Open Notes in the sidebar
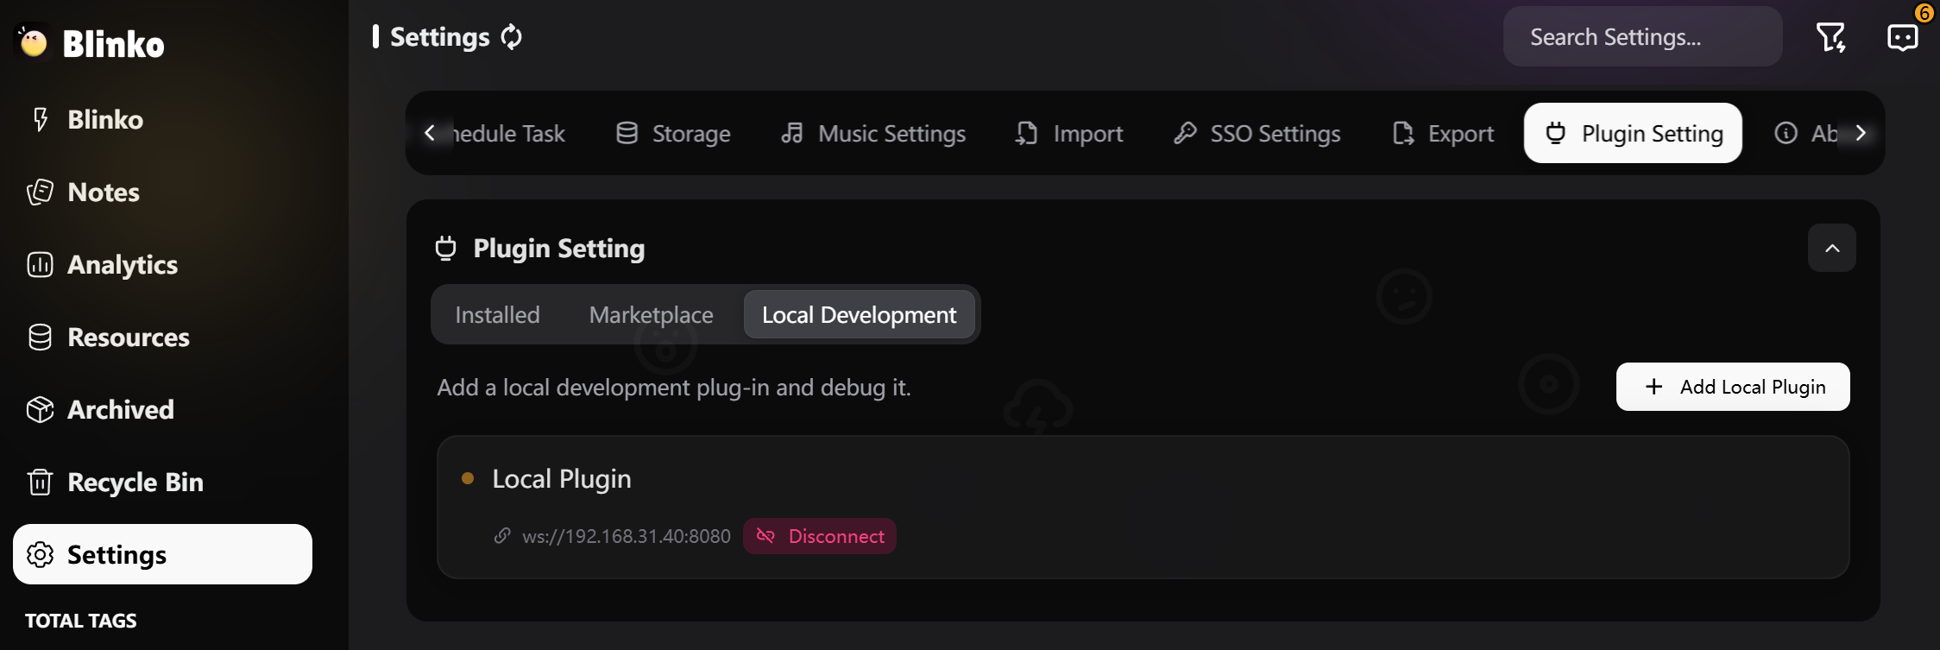Image resolution: width=1940 pixels, height=650 pixels. 162,192
